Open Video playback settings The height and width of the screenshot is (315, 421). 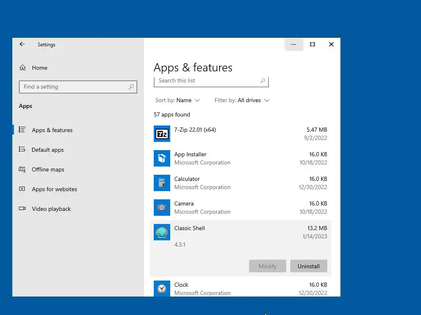click(x=51, y=209)
